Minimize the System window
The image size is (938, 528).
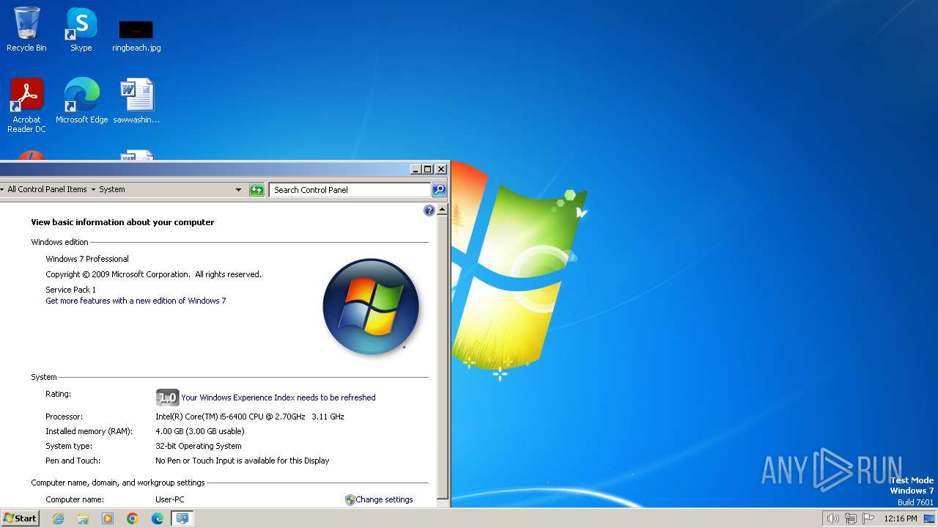[416, 169]
